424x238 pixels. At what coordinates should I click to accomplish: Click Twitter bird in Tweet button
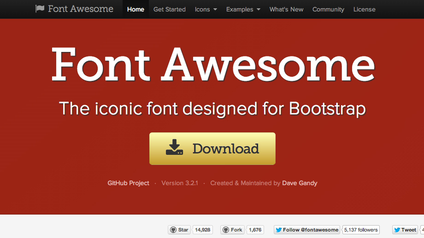click(x=397, y=230)
